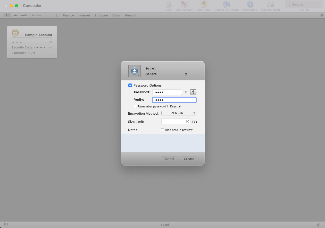Click the magnifier icon in Search
325x228 pixels.
(x=289, y=4)
